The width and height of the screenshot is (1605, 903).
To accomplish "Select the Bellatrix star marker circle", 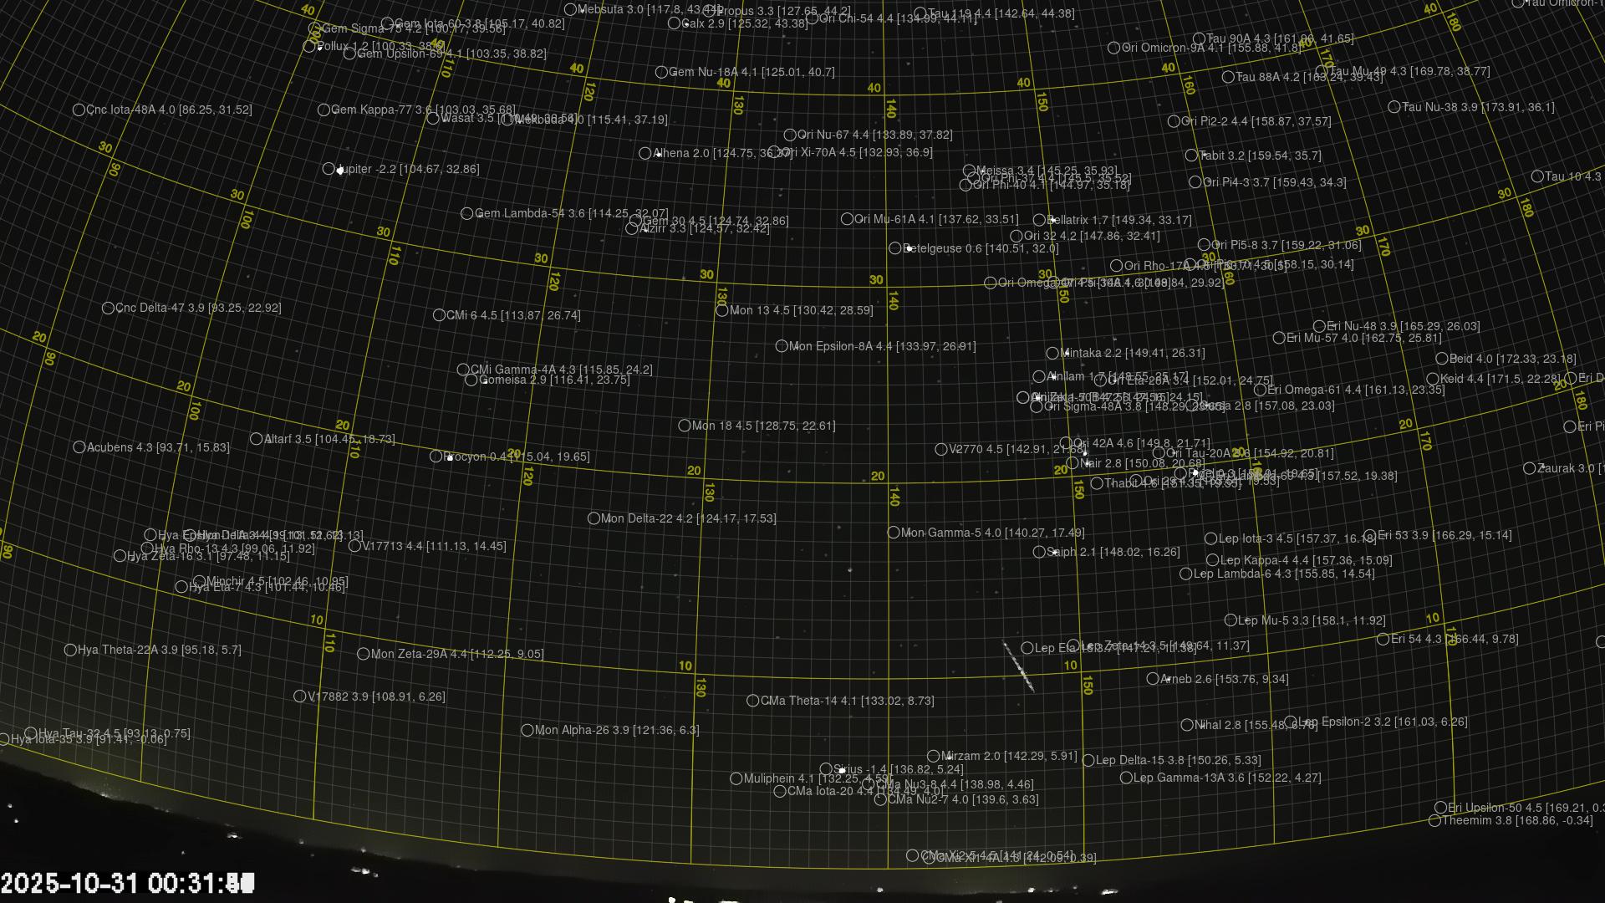I will click(x=1039, y=220).
